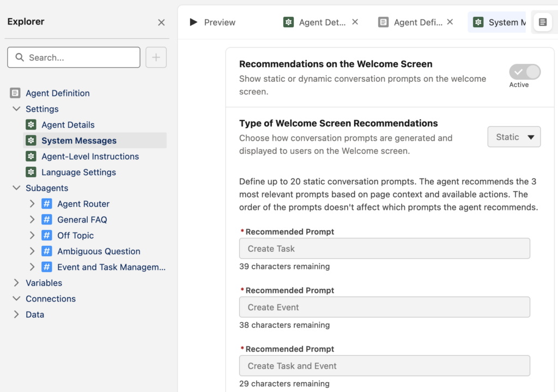Select the System M tab
This screenshot has width=558, height=392.
(x=497, y=22)
